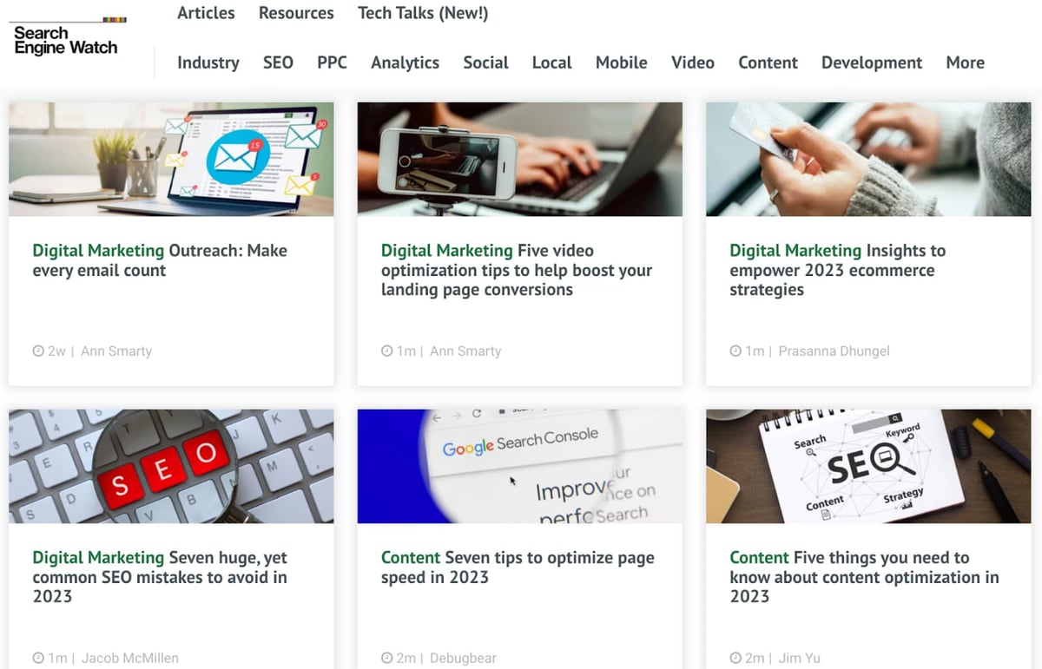Open the video optimization phone thumbnail
Screen dimensions: 1042x669
(520, 159)
